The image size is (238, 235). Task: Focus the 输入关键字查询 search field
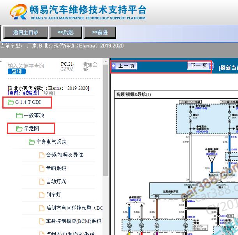click(26, 66)
